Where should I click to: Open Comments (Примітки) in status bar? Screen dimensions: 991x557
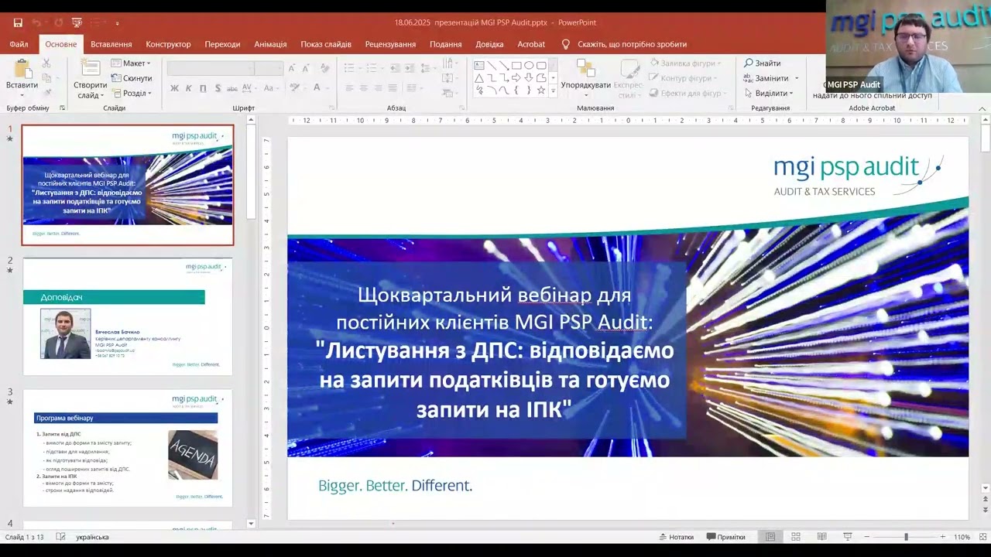click(726, 537)
